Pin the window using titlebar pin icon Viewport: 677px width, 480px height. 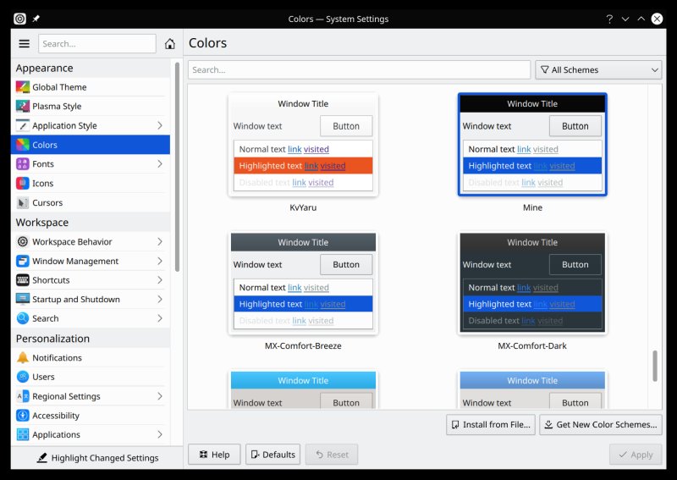point(36,19)
